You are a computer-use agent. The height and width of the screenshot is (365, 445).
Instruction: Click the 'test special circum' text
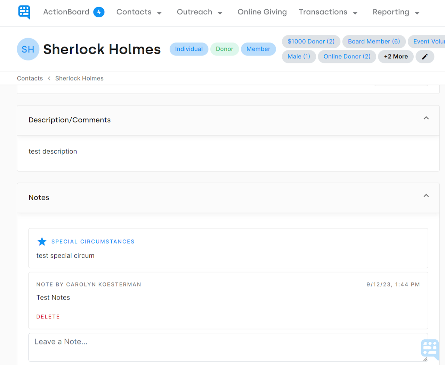tap(65, 256)
